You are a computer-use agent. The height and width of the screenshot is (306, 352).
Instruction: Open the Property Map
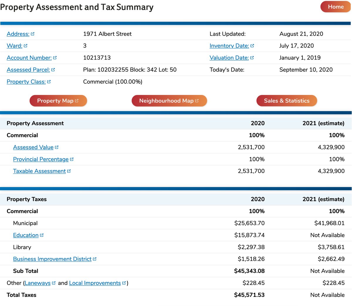pyautogui.click(x=58, y=101)
